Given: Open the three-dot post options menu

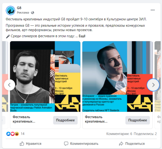Looking at the screenshot, I should pyautogui.click(x=153, y=10).
